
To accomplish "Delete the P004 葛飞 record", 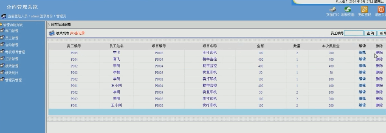I will click(x=379, y=59).
